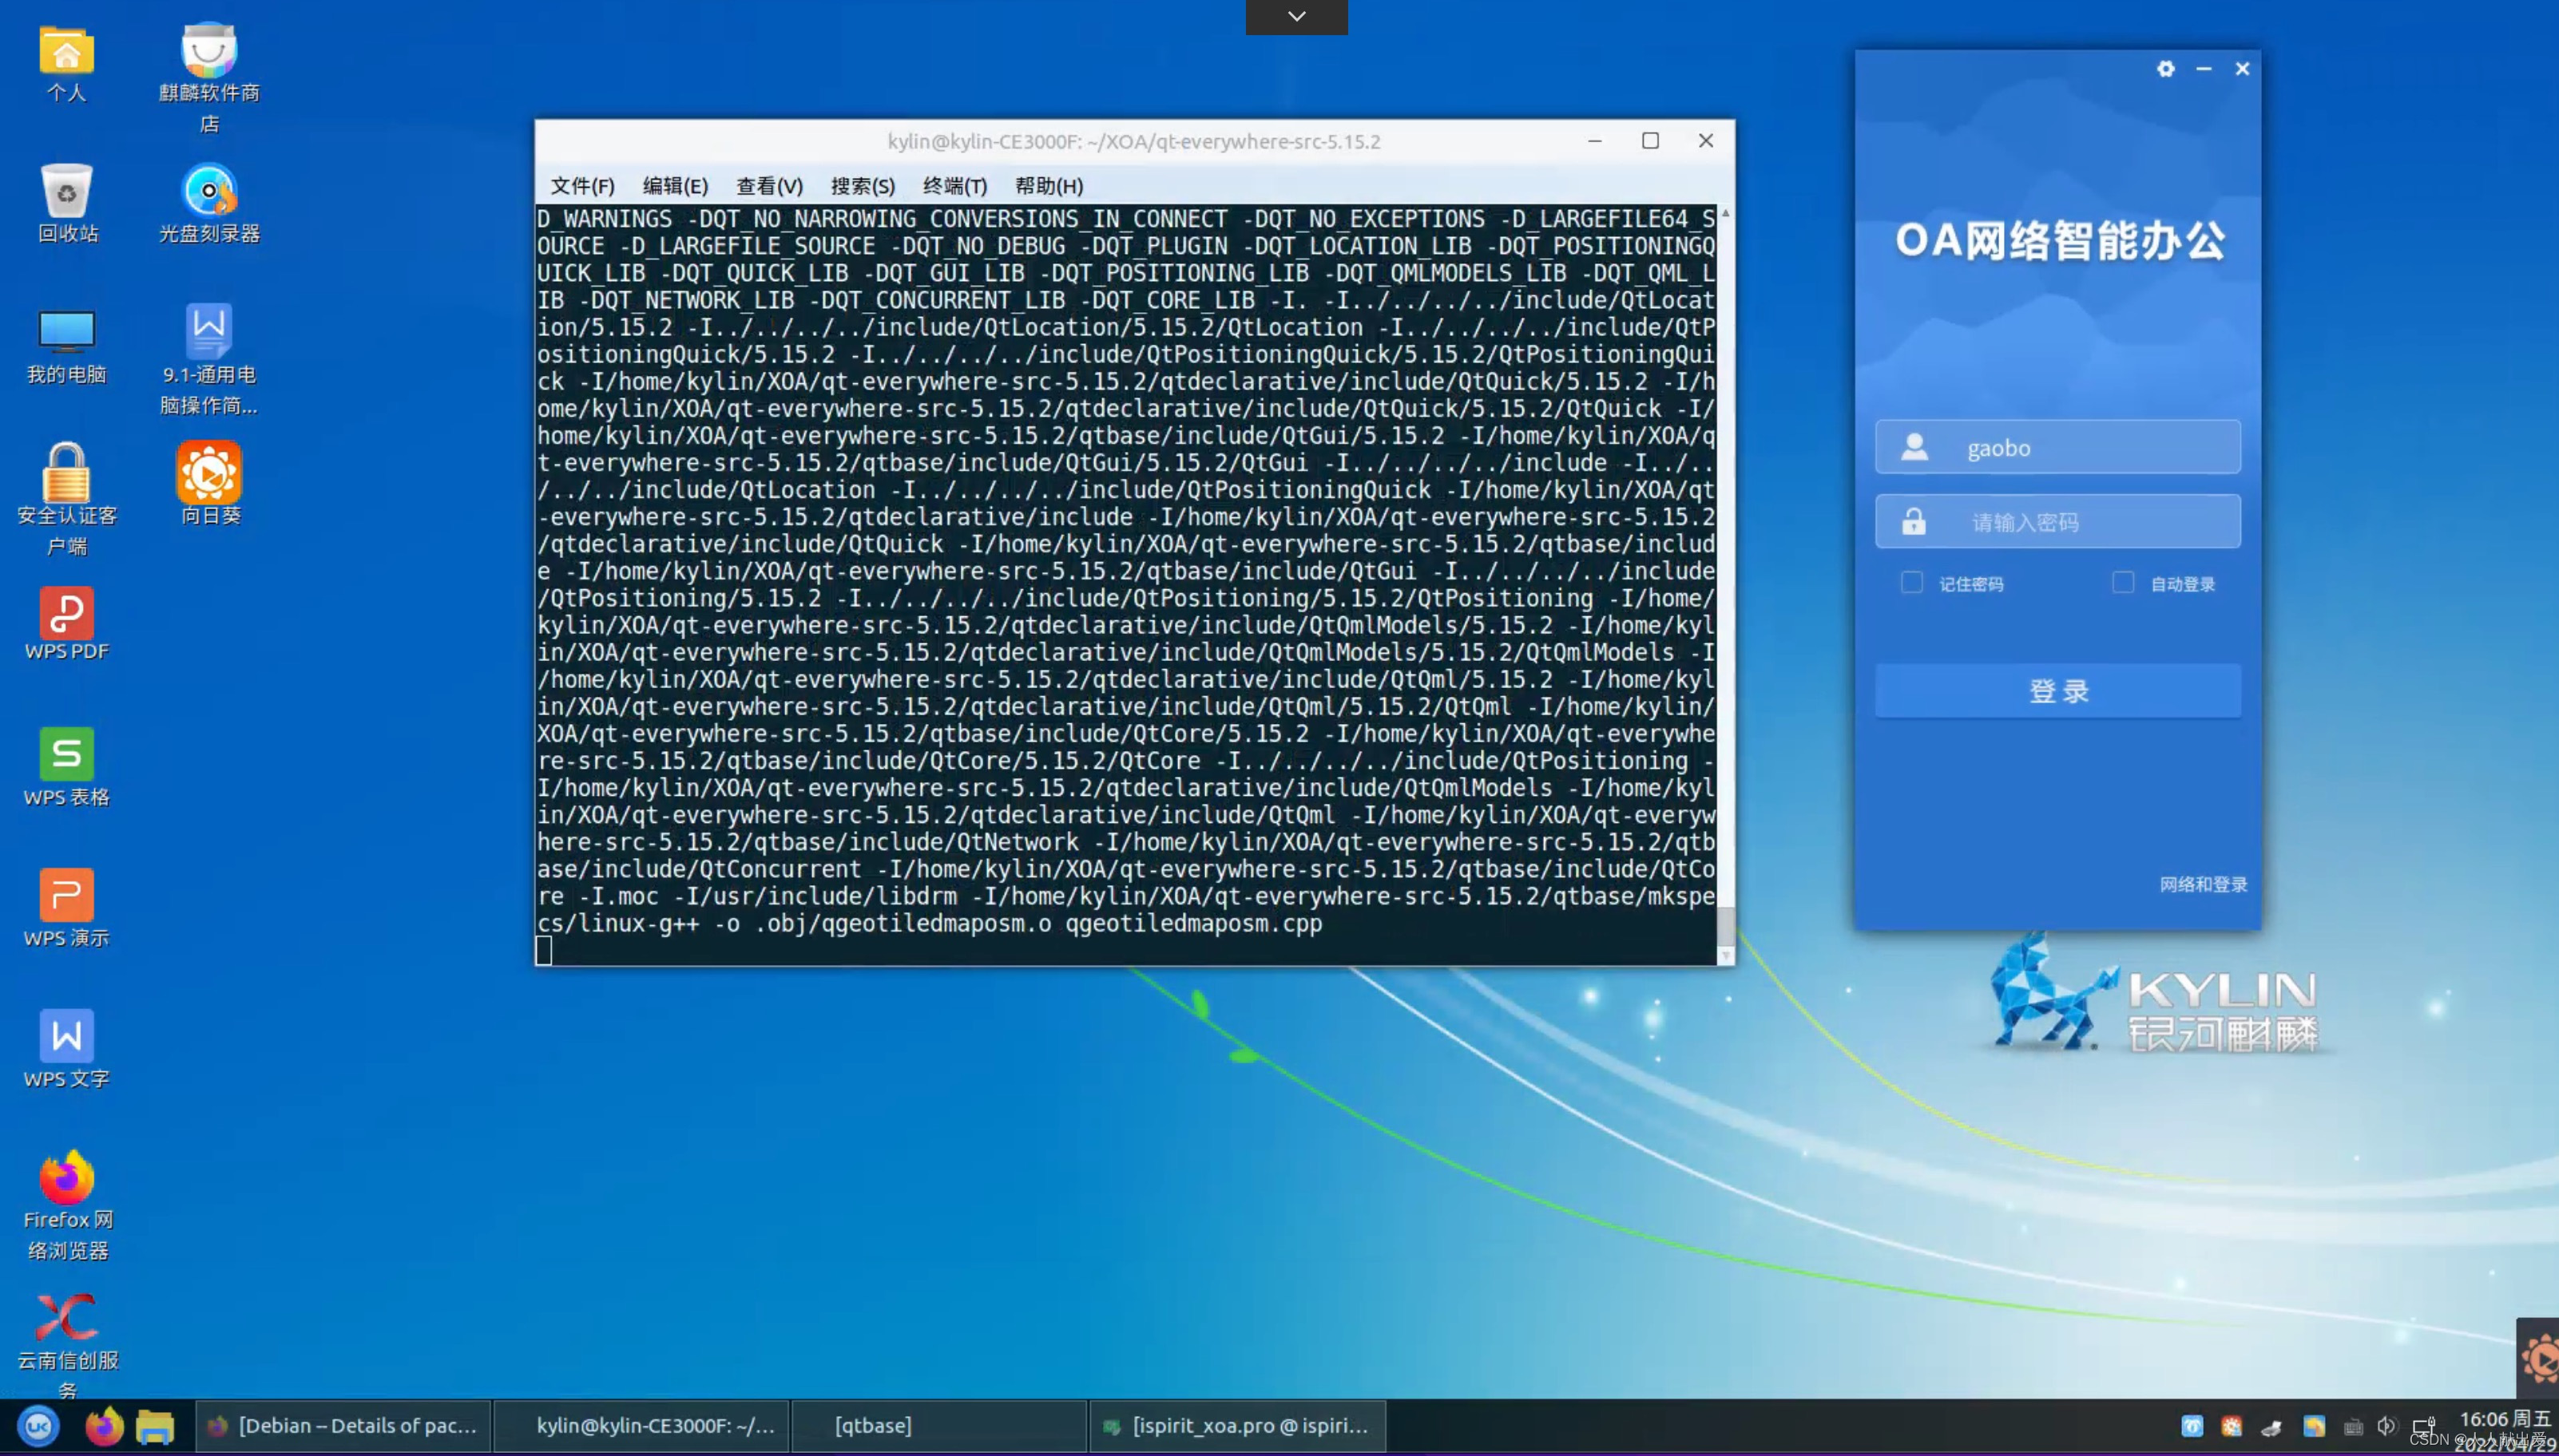Click the clock showing 16:06 周五
Image resolution: width=2559 pixels, height=1456 pixels.
coord(2505,1419)
